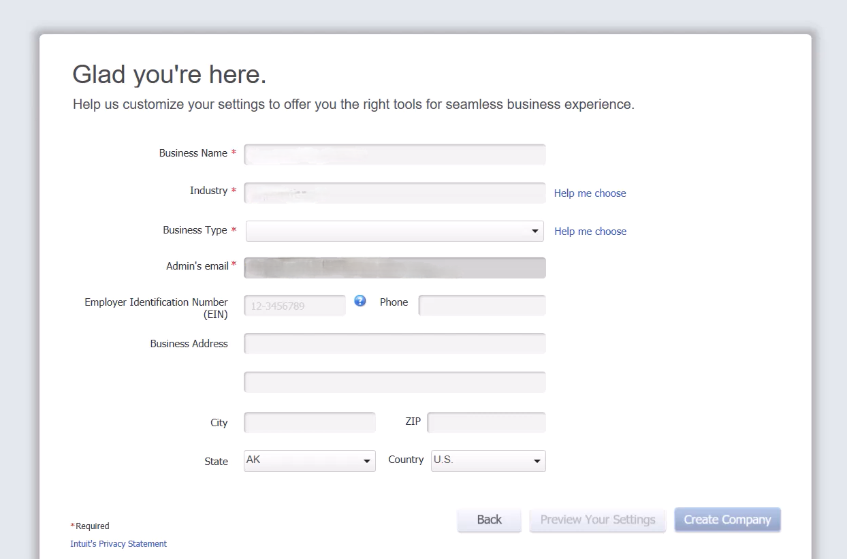The image size is (847, 559).
Task: Focus the Phone input field
Action: 482,306
